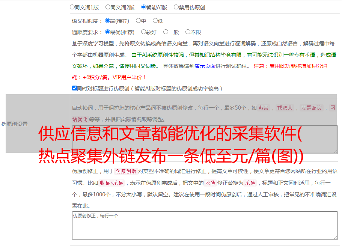
Task: Set 通顺度要求 to 较好
Action: click(143, 32)
